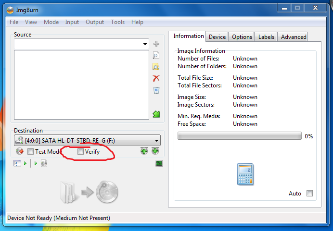Viewport: 333px width, 231px height.
Task: Click the disc image document icon
Action: pyautogui.click(x=44, y=163)
